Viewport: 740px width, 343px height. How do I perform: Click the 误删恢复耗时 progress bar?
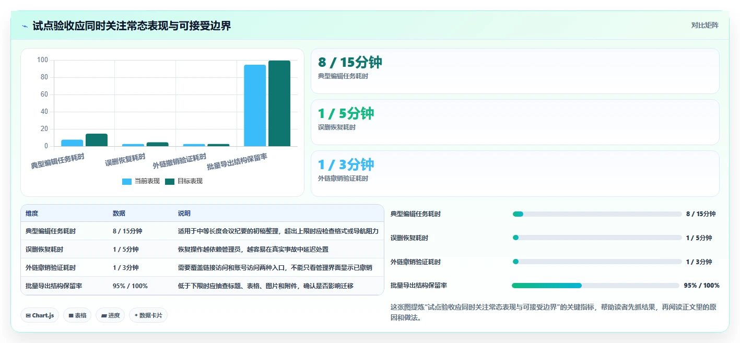point(597,238)
